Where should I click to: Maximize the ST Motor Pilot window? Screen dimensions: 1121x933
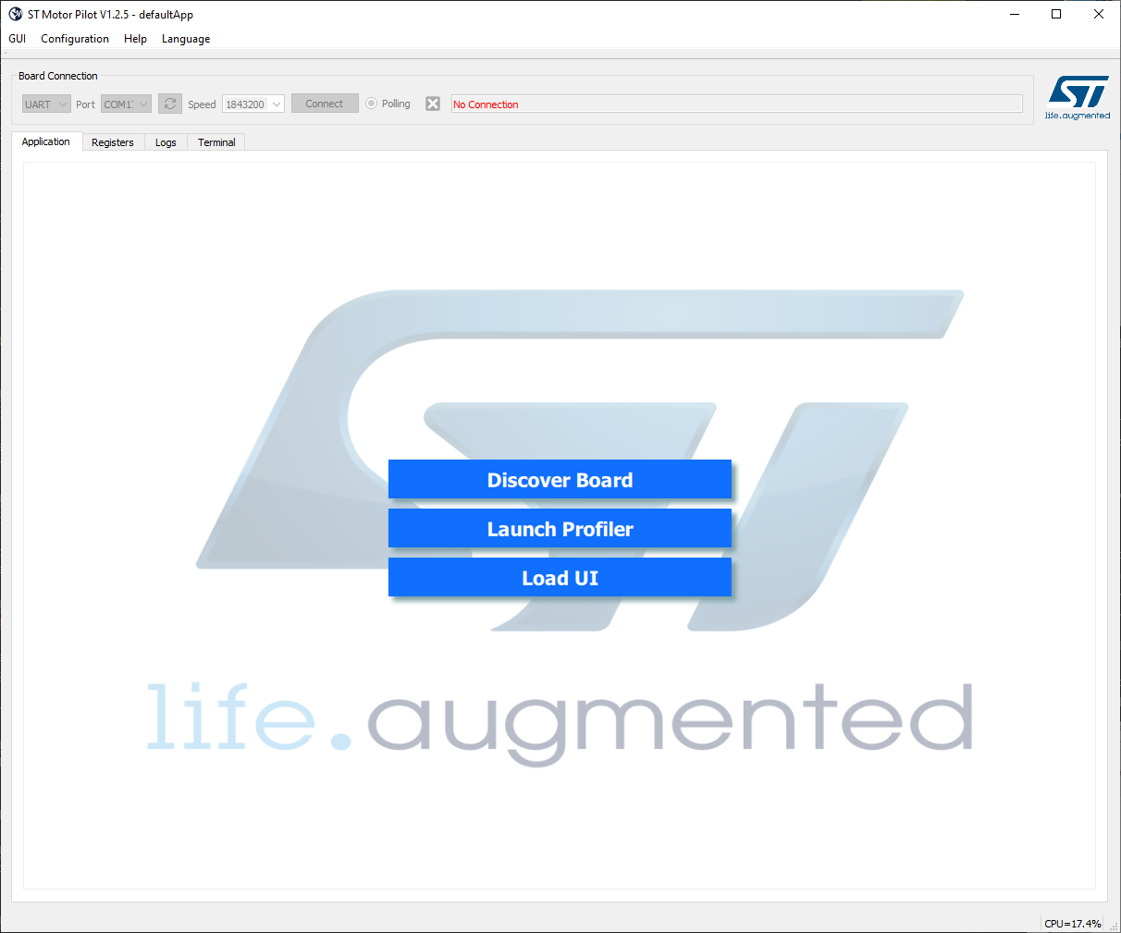click(1056, 14)
